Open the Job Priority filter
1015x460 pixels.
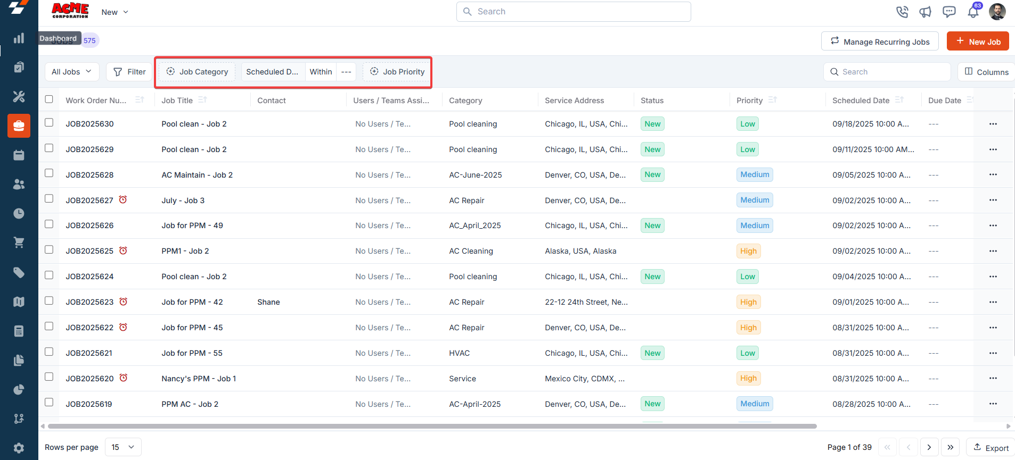click(397, 72)
